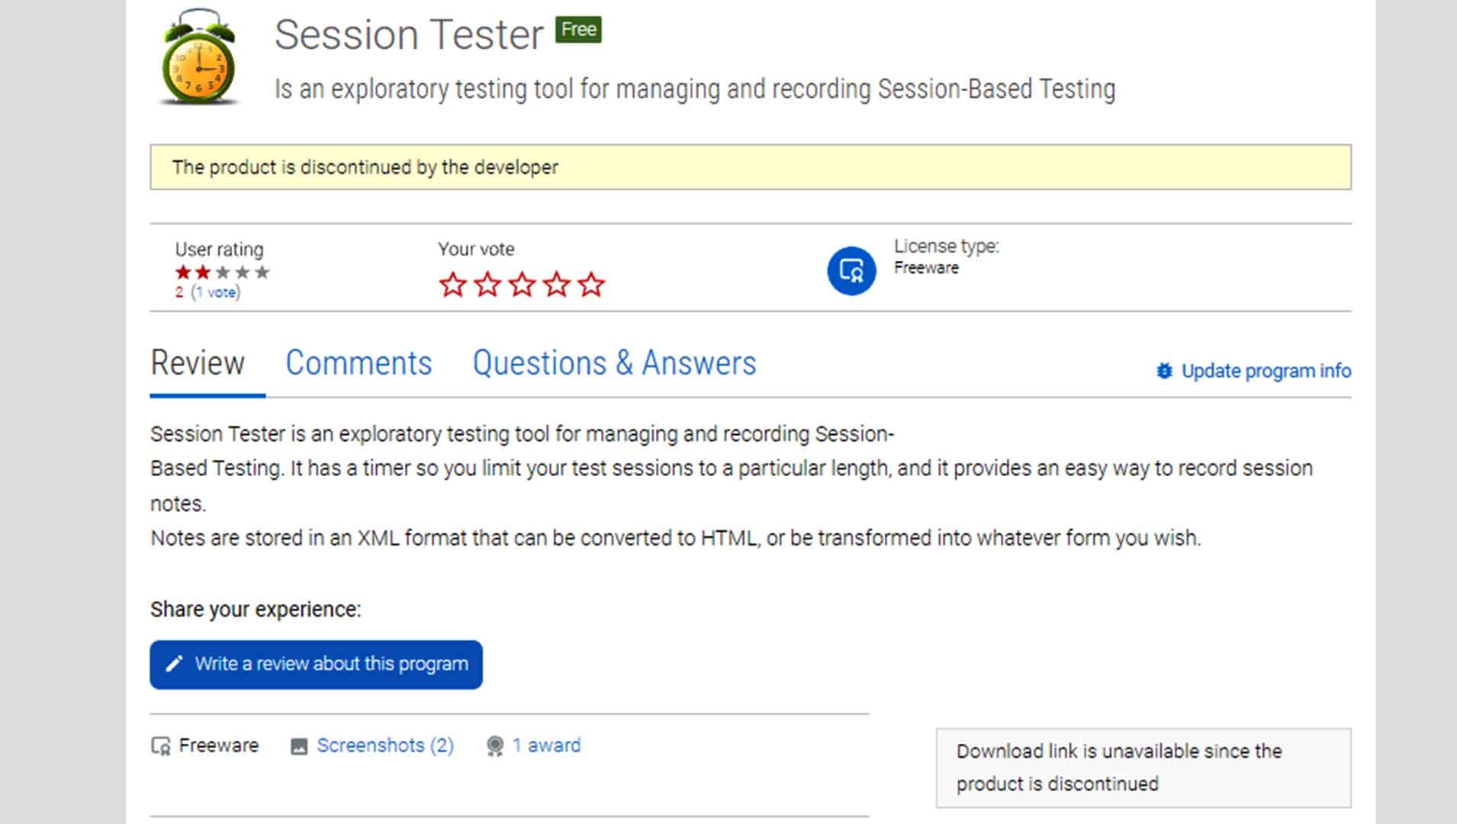1457x824 pixels.
Task: Give a five-star vote rating
Action: [590, 285]
